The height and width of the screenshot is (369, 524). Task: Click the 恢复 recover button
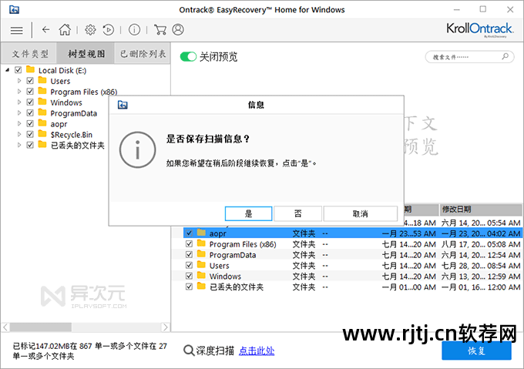tap(476, 351)
